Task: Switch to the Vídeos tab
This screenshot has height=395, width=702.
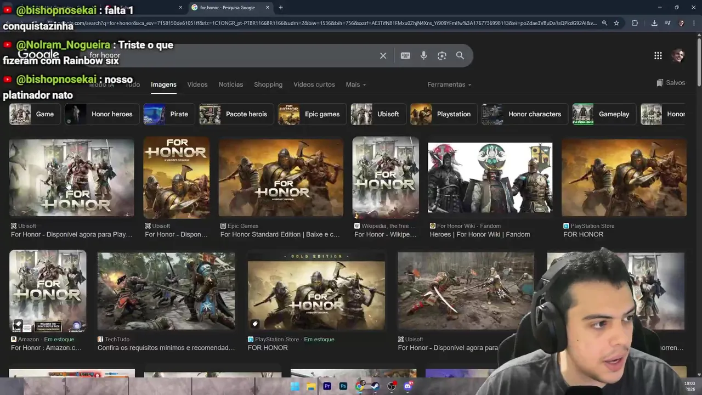Action: click(x=197, y=84)
